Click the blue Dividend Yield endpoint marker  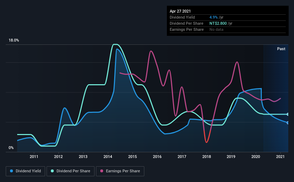click(288, 123)
